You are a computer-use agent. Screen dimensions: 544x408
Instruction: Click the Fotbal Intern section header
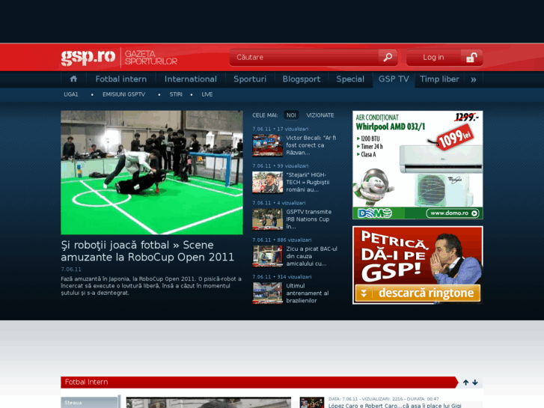coord(260,383)
